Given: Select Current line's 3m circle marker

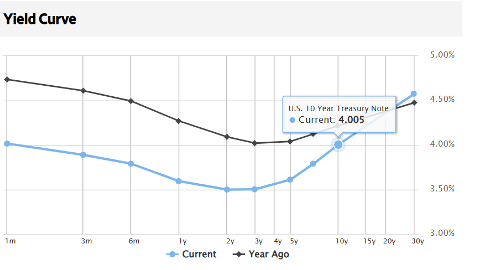Looking at the screenshot, I should pyautogui.click(x=83, y=155).
